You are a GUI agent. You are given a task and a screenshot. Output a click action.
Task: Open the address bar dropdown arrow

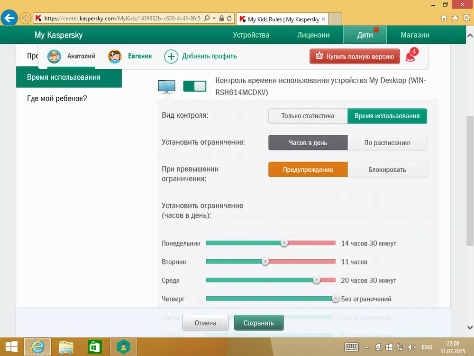[x=214, y=19]
